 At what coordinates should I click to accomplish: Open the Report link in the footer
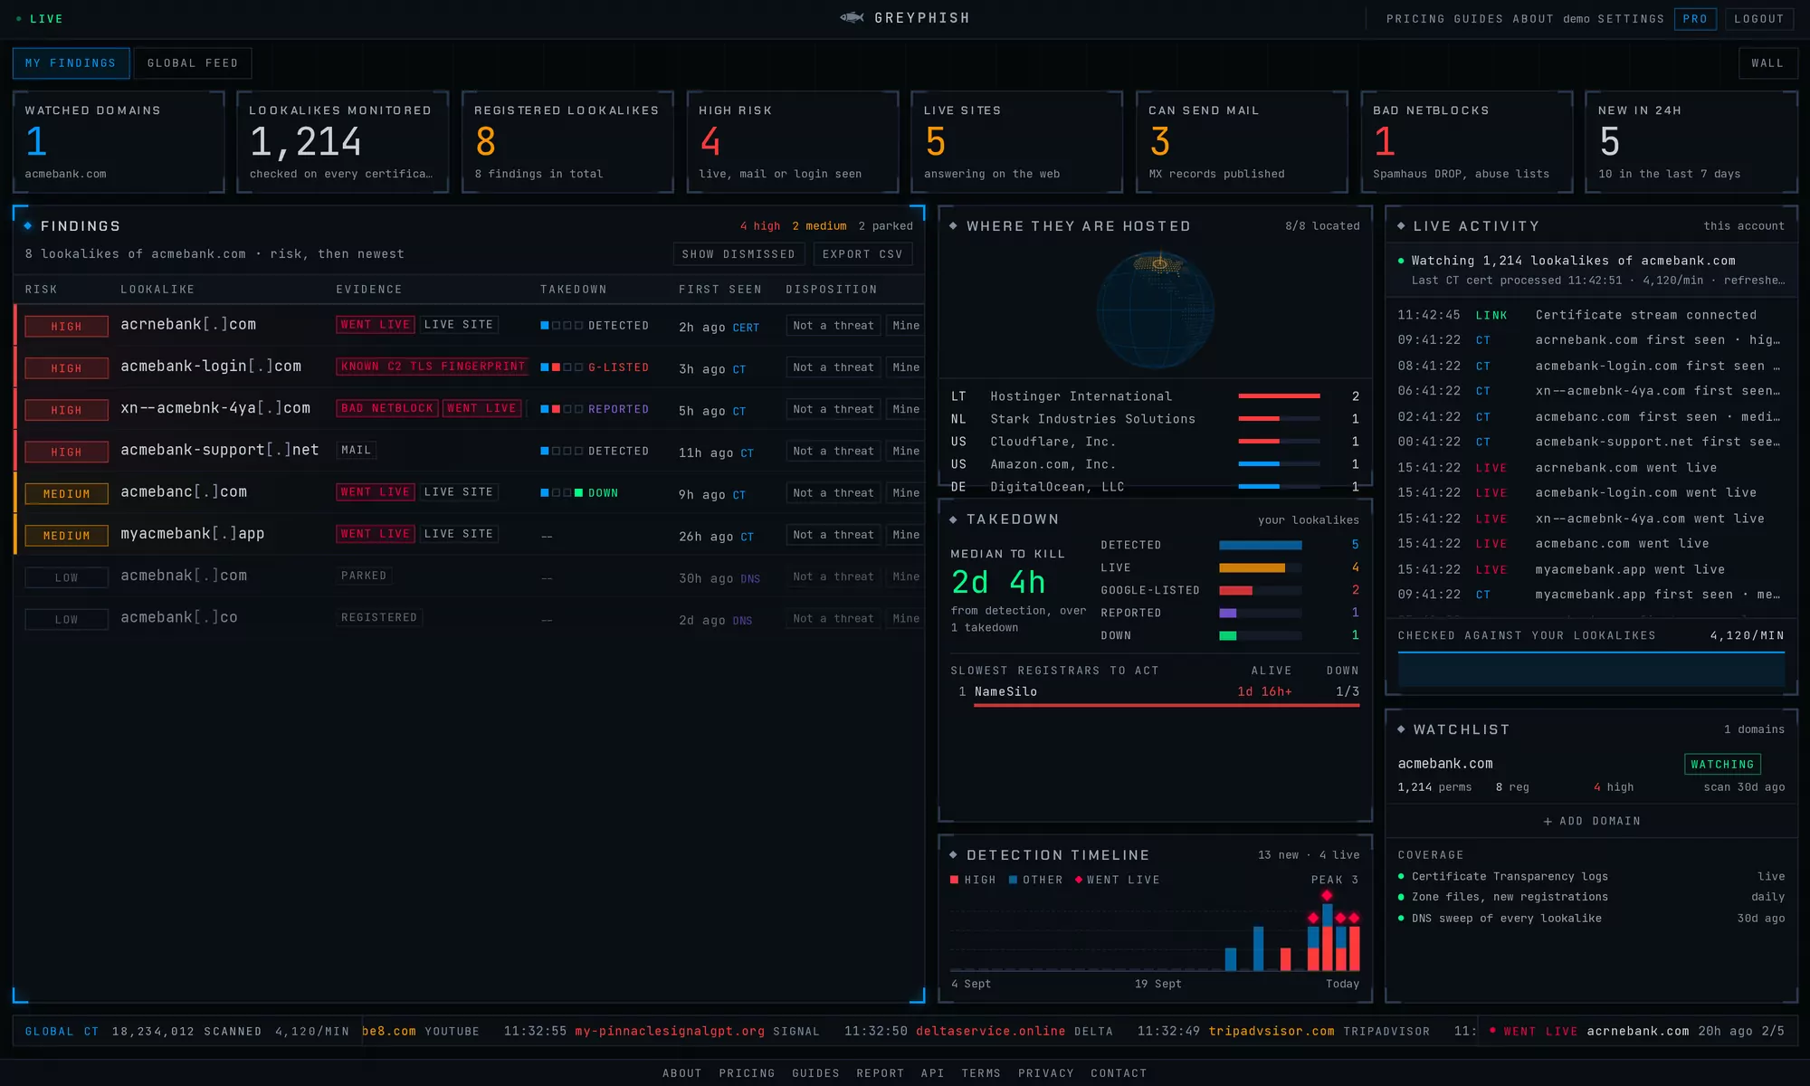(880, 1073)
